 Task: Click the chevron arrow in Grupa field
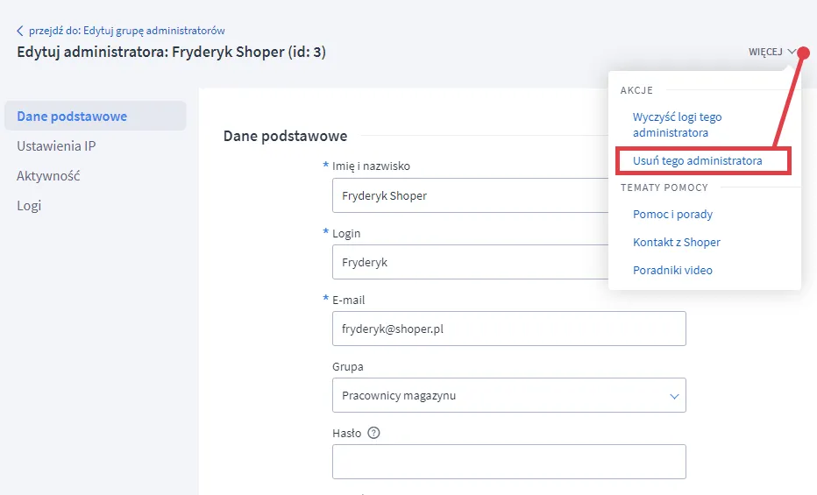pyautogui.click(x=674, y=396)
